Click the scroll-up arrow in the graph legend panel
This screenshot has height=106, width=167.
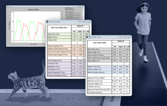point(83,8)
